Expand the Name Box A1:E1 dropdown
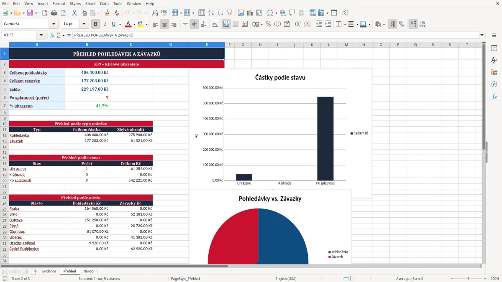502x282 pixels. pyautogui.click(x=41, y=35)
